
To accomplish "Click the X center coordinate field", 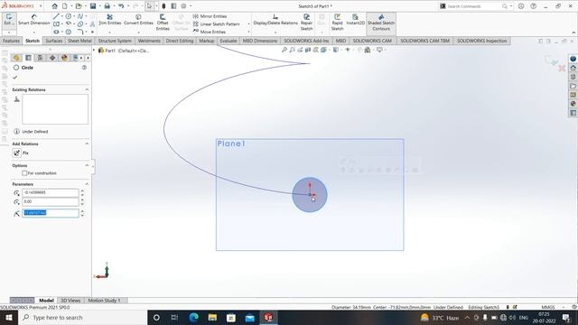I will [x=51, y=192].
